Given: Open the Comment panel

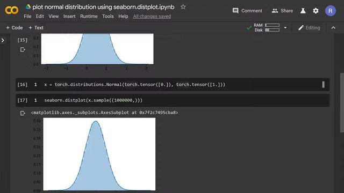Looking at the screenshot, I should pyautogui.click(x=247, y=11).
